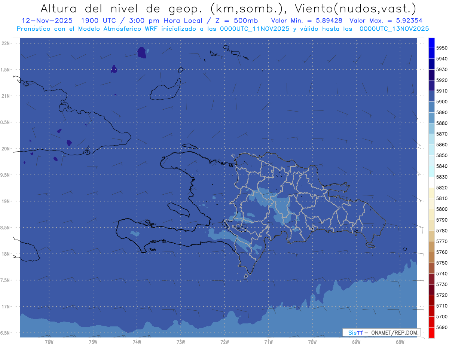Viewport: 449px width, 347px height.
Task: Click the 5850 colorbar value
Action: point(442,155)
